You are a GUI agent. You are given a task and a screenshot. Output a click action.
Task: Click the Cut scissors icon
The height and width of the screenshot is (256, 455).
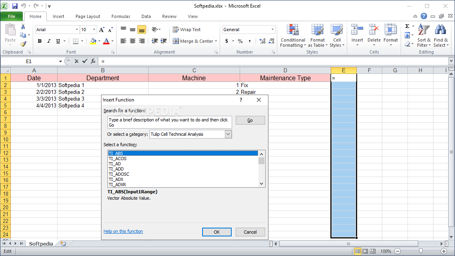[23, 27]
